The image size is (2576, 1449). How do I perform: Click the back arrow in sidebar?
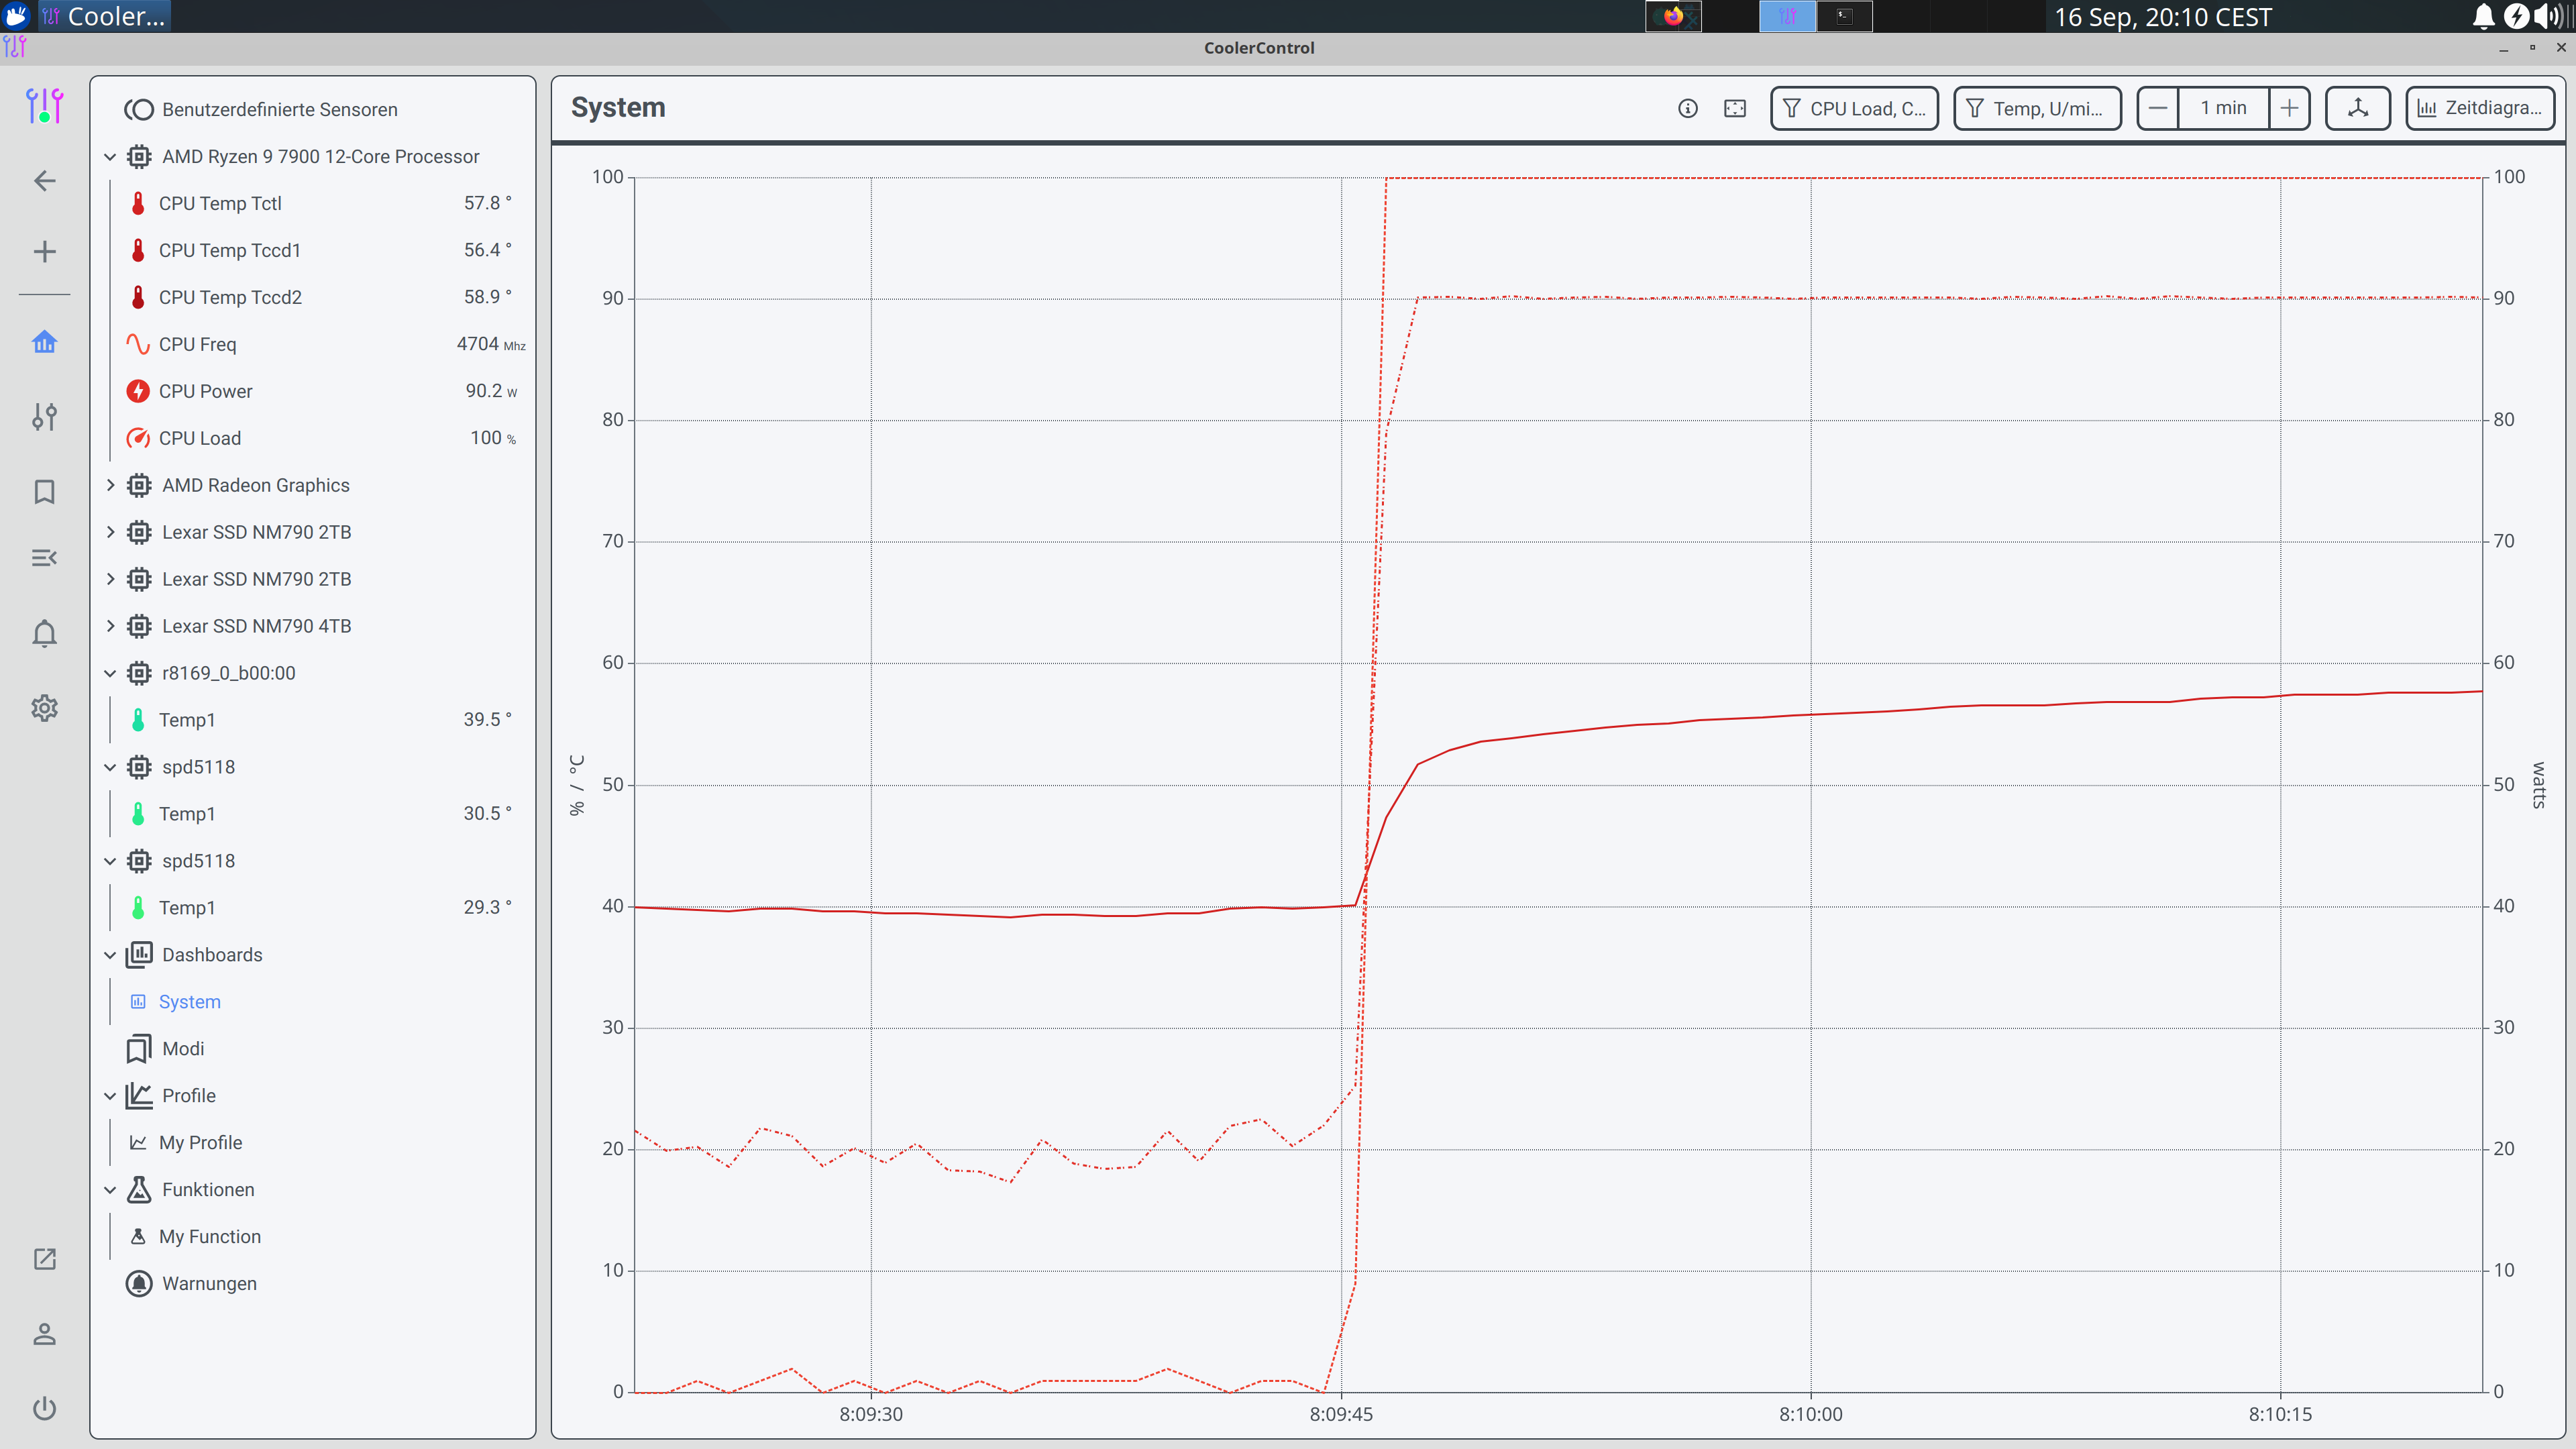tap(44, 181)
